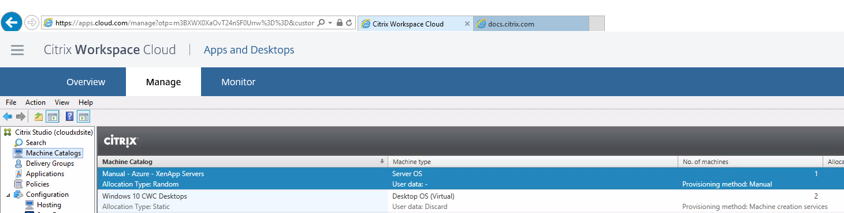Sort by Machine Catalog column header
844x213 pixels.
[243, 162]
